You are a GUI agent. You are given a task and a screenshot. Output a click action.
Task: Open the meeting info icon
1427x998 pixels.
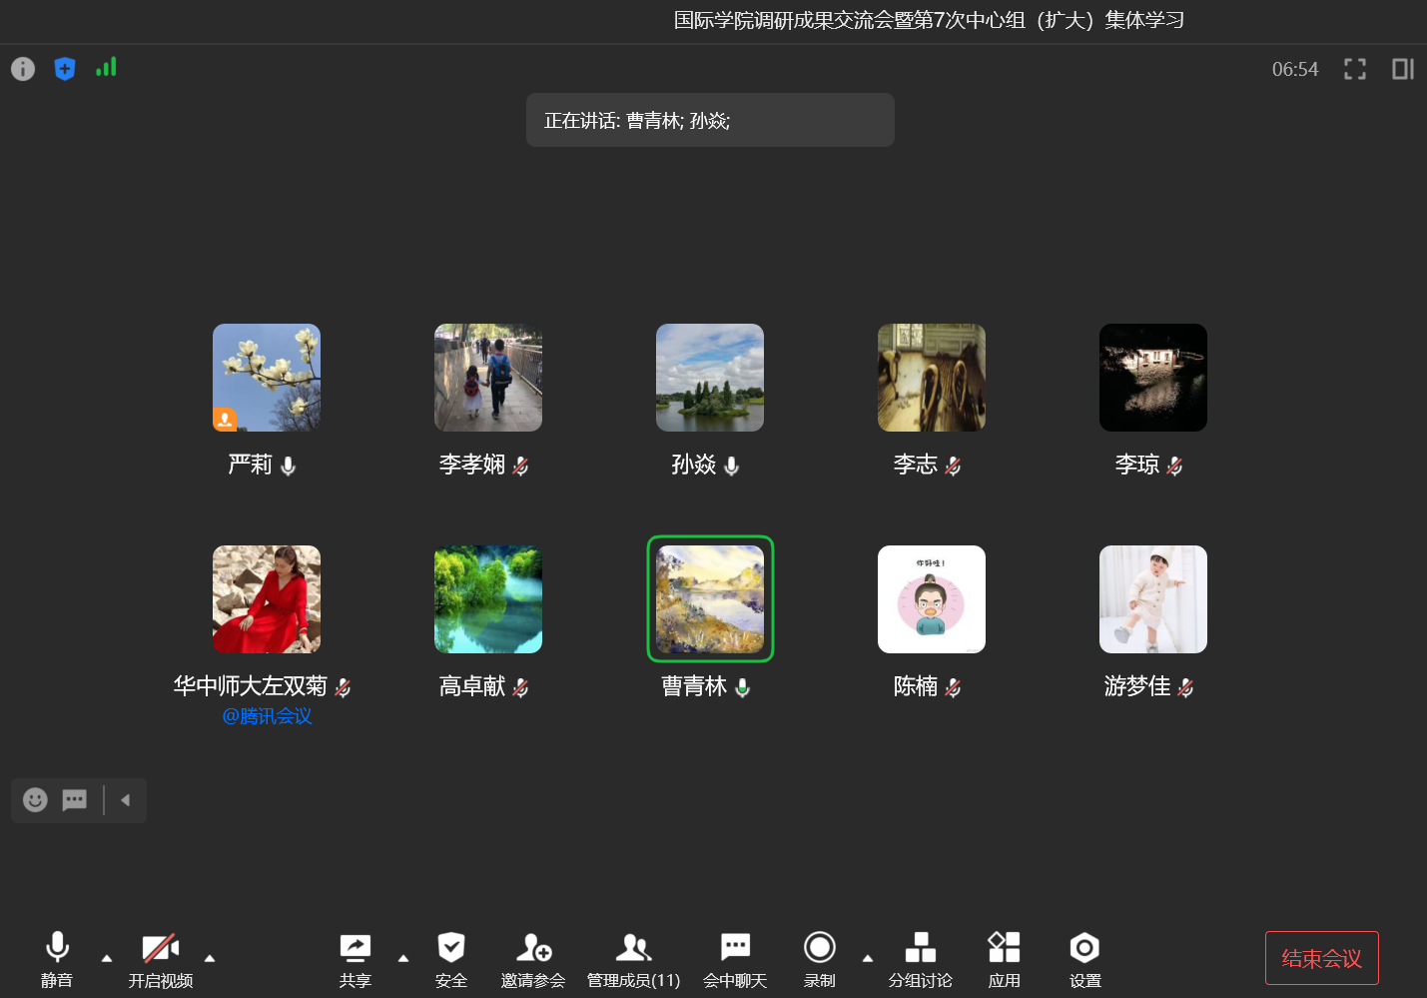[23, 69]
